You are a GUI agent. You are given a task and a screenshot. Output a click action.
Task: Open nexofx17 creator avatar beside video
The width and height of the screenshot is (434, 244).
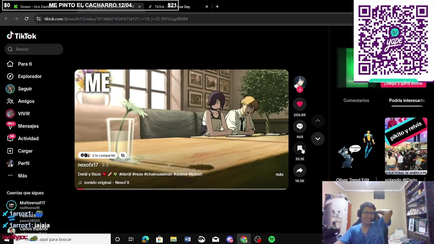click(x=300, y=82)
